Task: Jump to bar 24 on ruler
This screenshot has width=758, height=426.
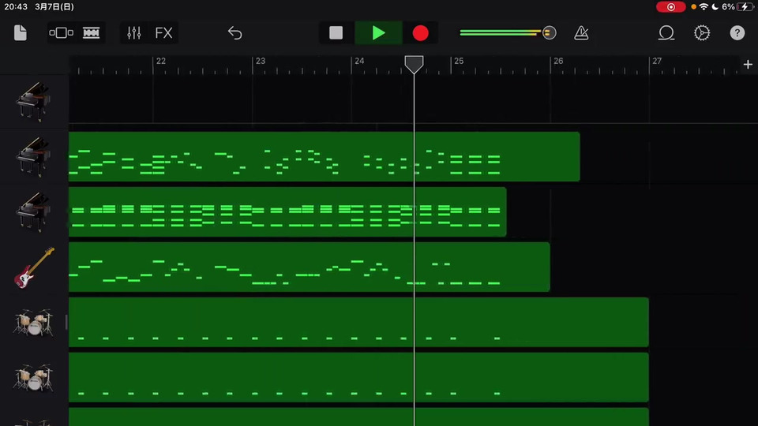Action: pyautogui.click(x=359, y=62)
